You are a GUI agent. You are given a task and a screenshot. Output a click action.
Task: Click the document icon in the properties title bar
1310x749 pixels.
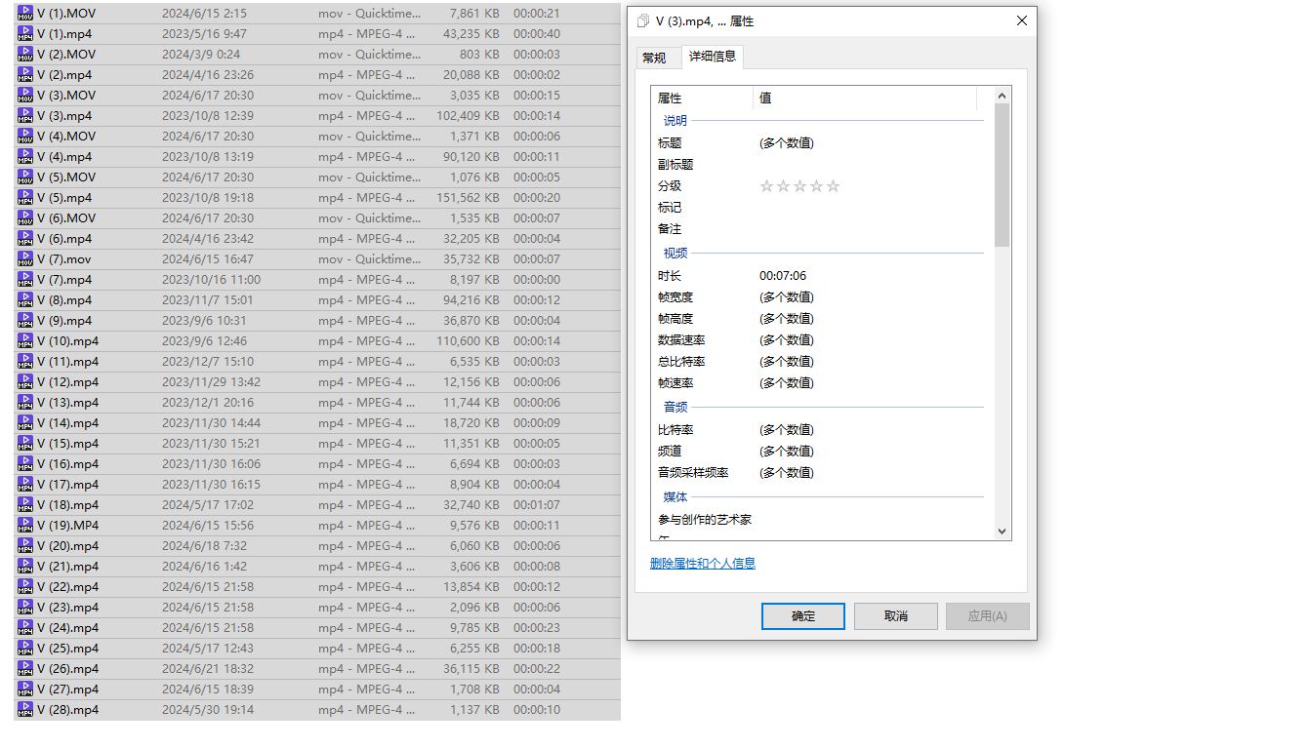pos(643,21)
